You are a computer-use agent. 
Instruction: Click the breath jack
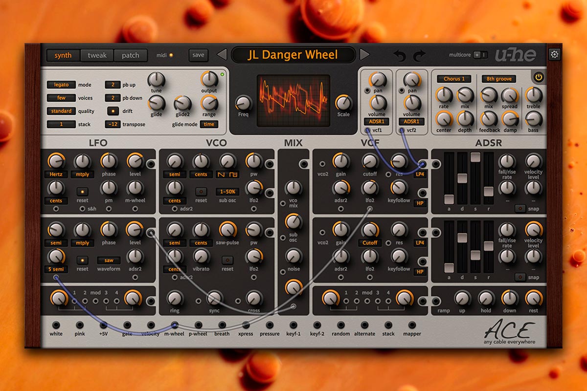222,325
